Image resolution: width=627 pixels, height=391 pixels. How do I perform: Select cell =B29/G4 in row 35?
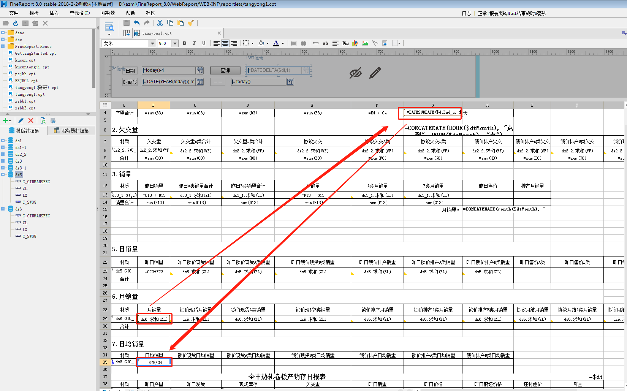[154, 362]
